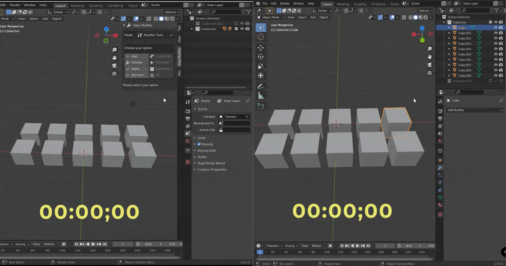The height and width of the screenshot is (266, 506).
Task: Jump to end frame in left timeline
Action: [105, 244]
